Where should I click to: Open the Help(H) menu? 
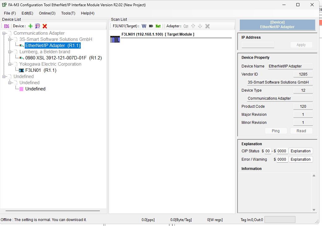(x=88, y=13)
